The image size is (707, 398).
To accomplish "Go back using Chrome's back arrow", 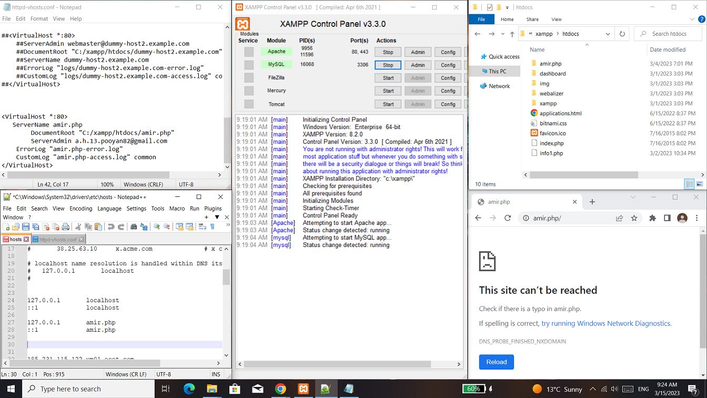I will click(478, 218).
